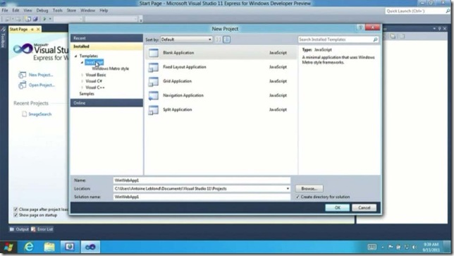
Task: Open Internet Explorer from the taskbar
Action: (29, 247)
